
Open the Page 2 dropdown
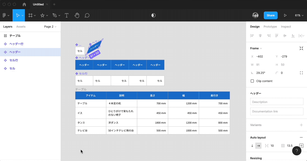[x=50, y=27]
